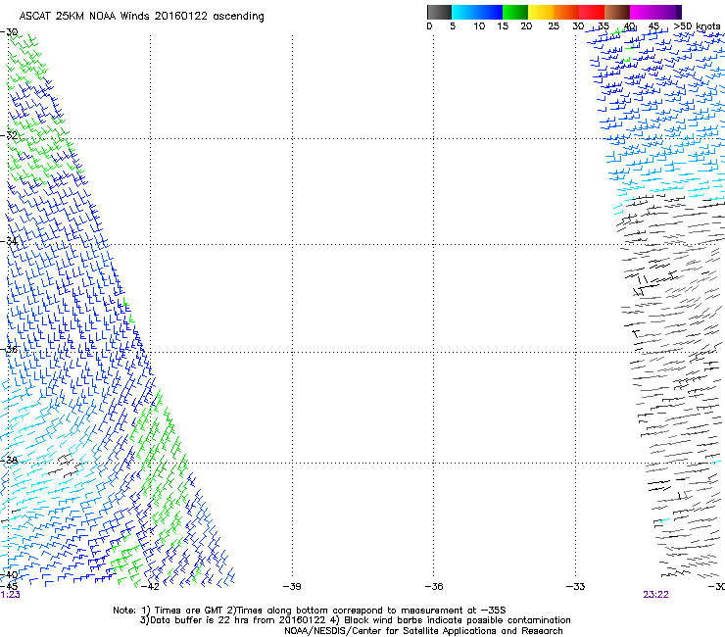The image size is (725, 637).
Task: Click the '10' label under the color bar
Action: tap(479, 26)
